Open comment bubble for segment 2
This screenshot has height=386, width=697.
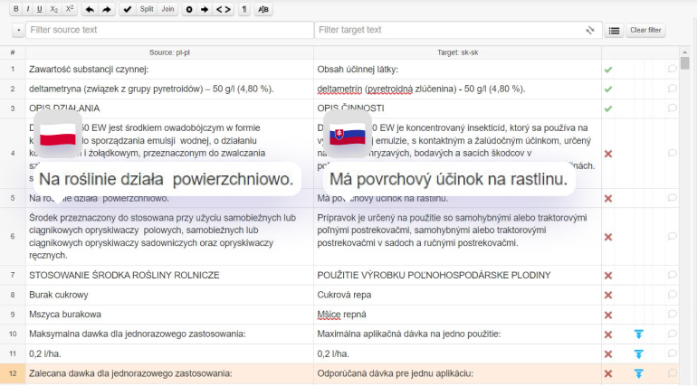[x=672, y=89]
